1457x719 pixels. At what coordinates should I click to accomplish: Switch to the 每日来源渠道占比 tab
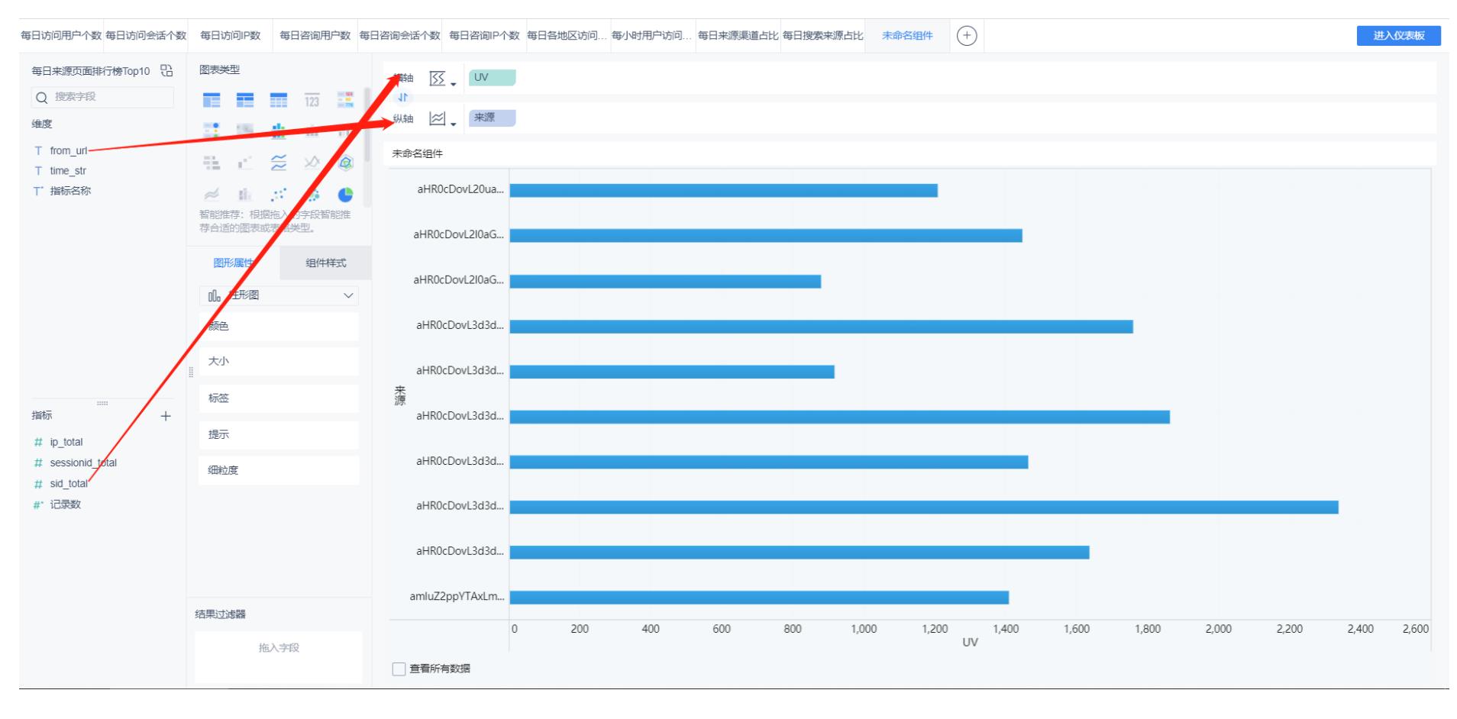(x=738, y=36)
